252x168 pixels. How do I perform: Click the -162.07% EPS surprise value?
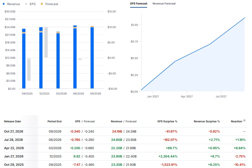point(170,140)
